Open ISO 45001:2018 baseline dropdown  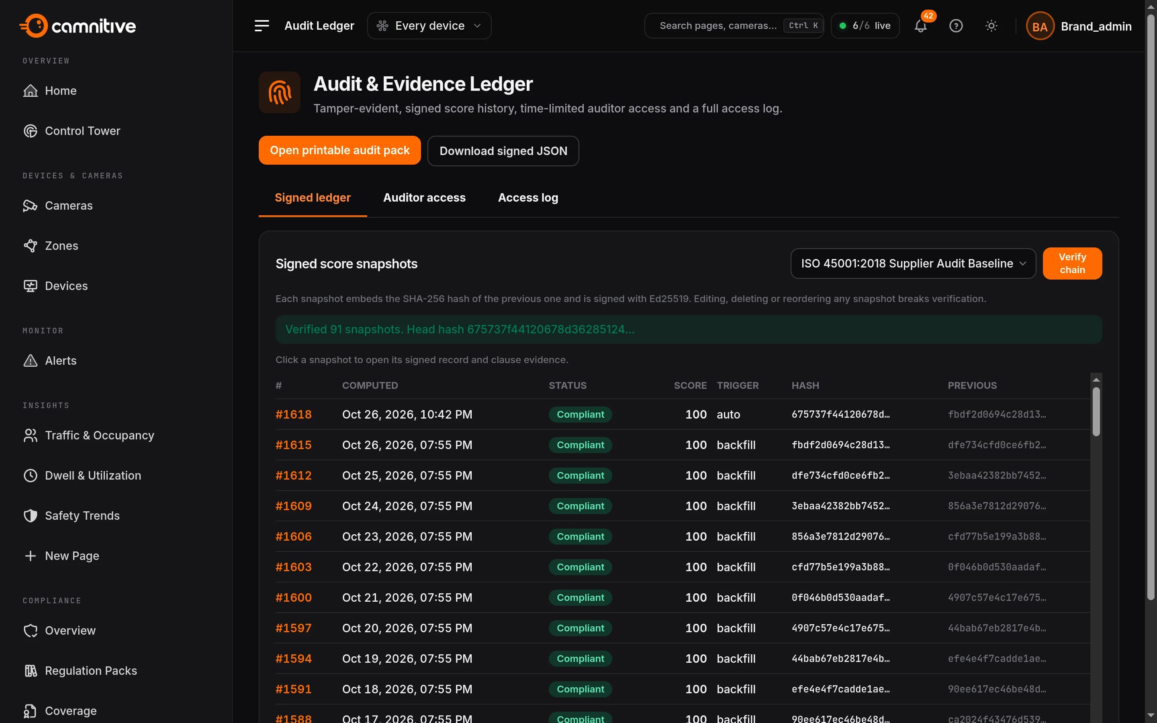913,263
